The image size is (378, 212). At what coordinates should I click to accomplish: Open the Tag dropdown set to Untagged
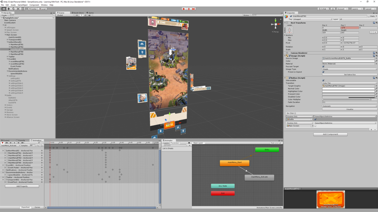point(312,19)
